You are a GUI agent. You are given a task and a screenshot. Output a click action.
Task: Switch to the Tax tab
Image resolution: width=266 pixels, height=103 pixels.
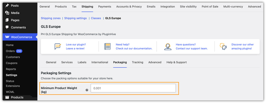pos(74,7)
